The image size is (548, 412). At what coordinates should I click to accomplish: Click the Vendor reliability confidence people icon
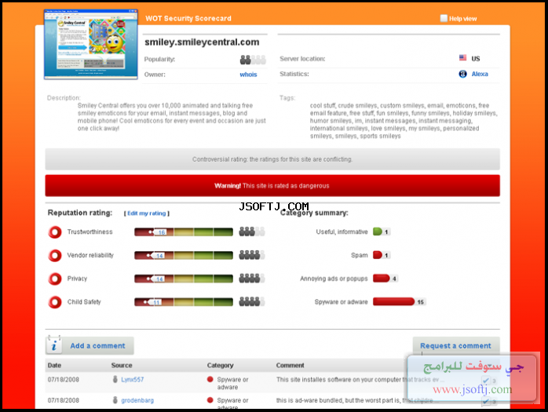(252, 255)
